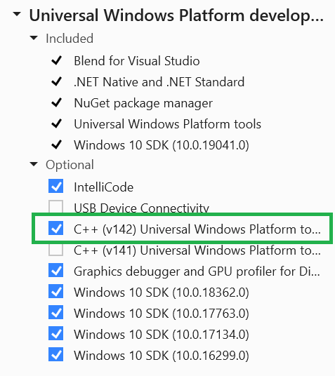Click the checkmark icon beside NuGet package manager
This screenshot has height=376, width=335.
(x=57, y=102)
